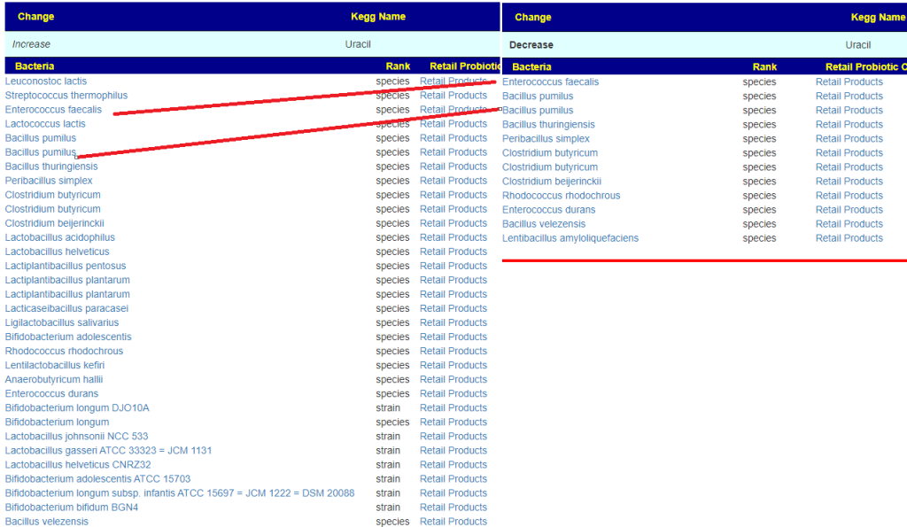
Task: View Retail Products for Lactiplantibacillus pentosus
Action: point(453,266)
